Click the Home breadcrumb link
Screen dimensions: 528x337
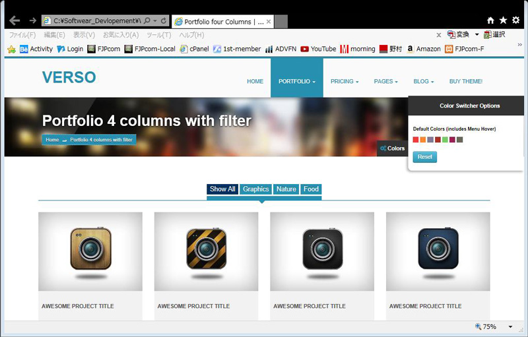tap(52, 140)
